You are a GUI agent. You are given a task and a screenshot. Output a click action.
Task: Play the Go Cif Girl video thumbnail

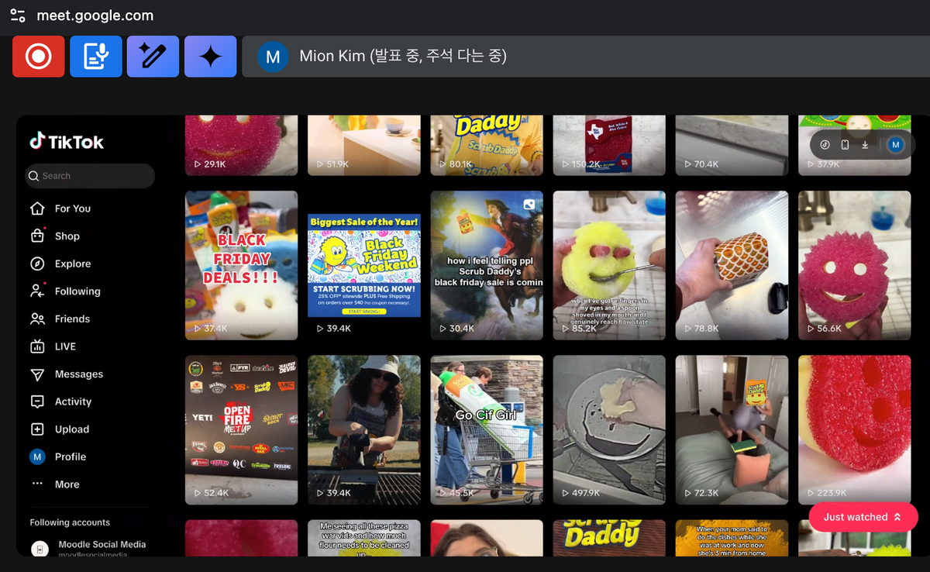(x=486, y=429)
